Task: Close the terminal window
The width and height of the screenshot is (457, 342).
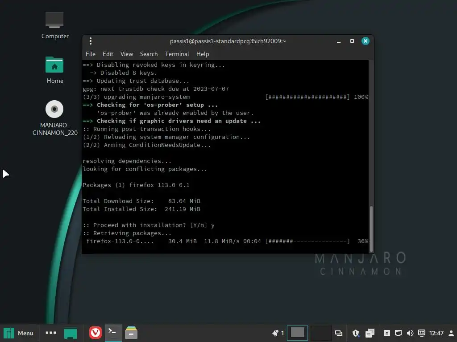Action: [365, 41]
